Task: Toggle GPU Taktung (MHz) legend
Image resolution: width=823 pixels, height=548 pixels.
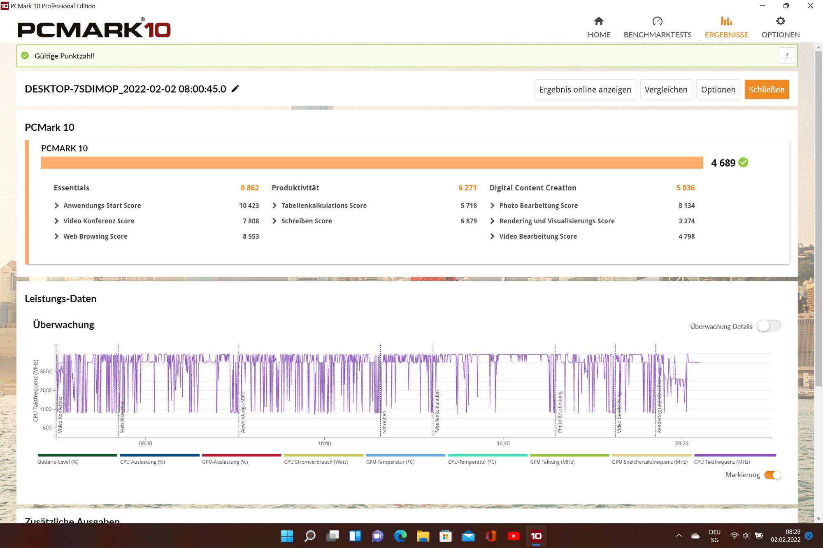Action: (570, 459)
